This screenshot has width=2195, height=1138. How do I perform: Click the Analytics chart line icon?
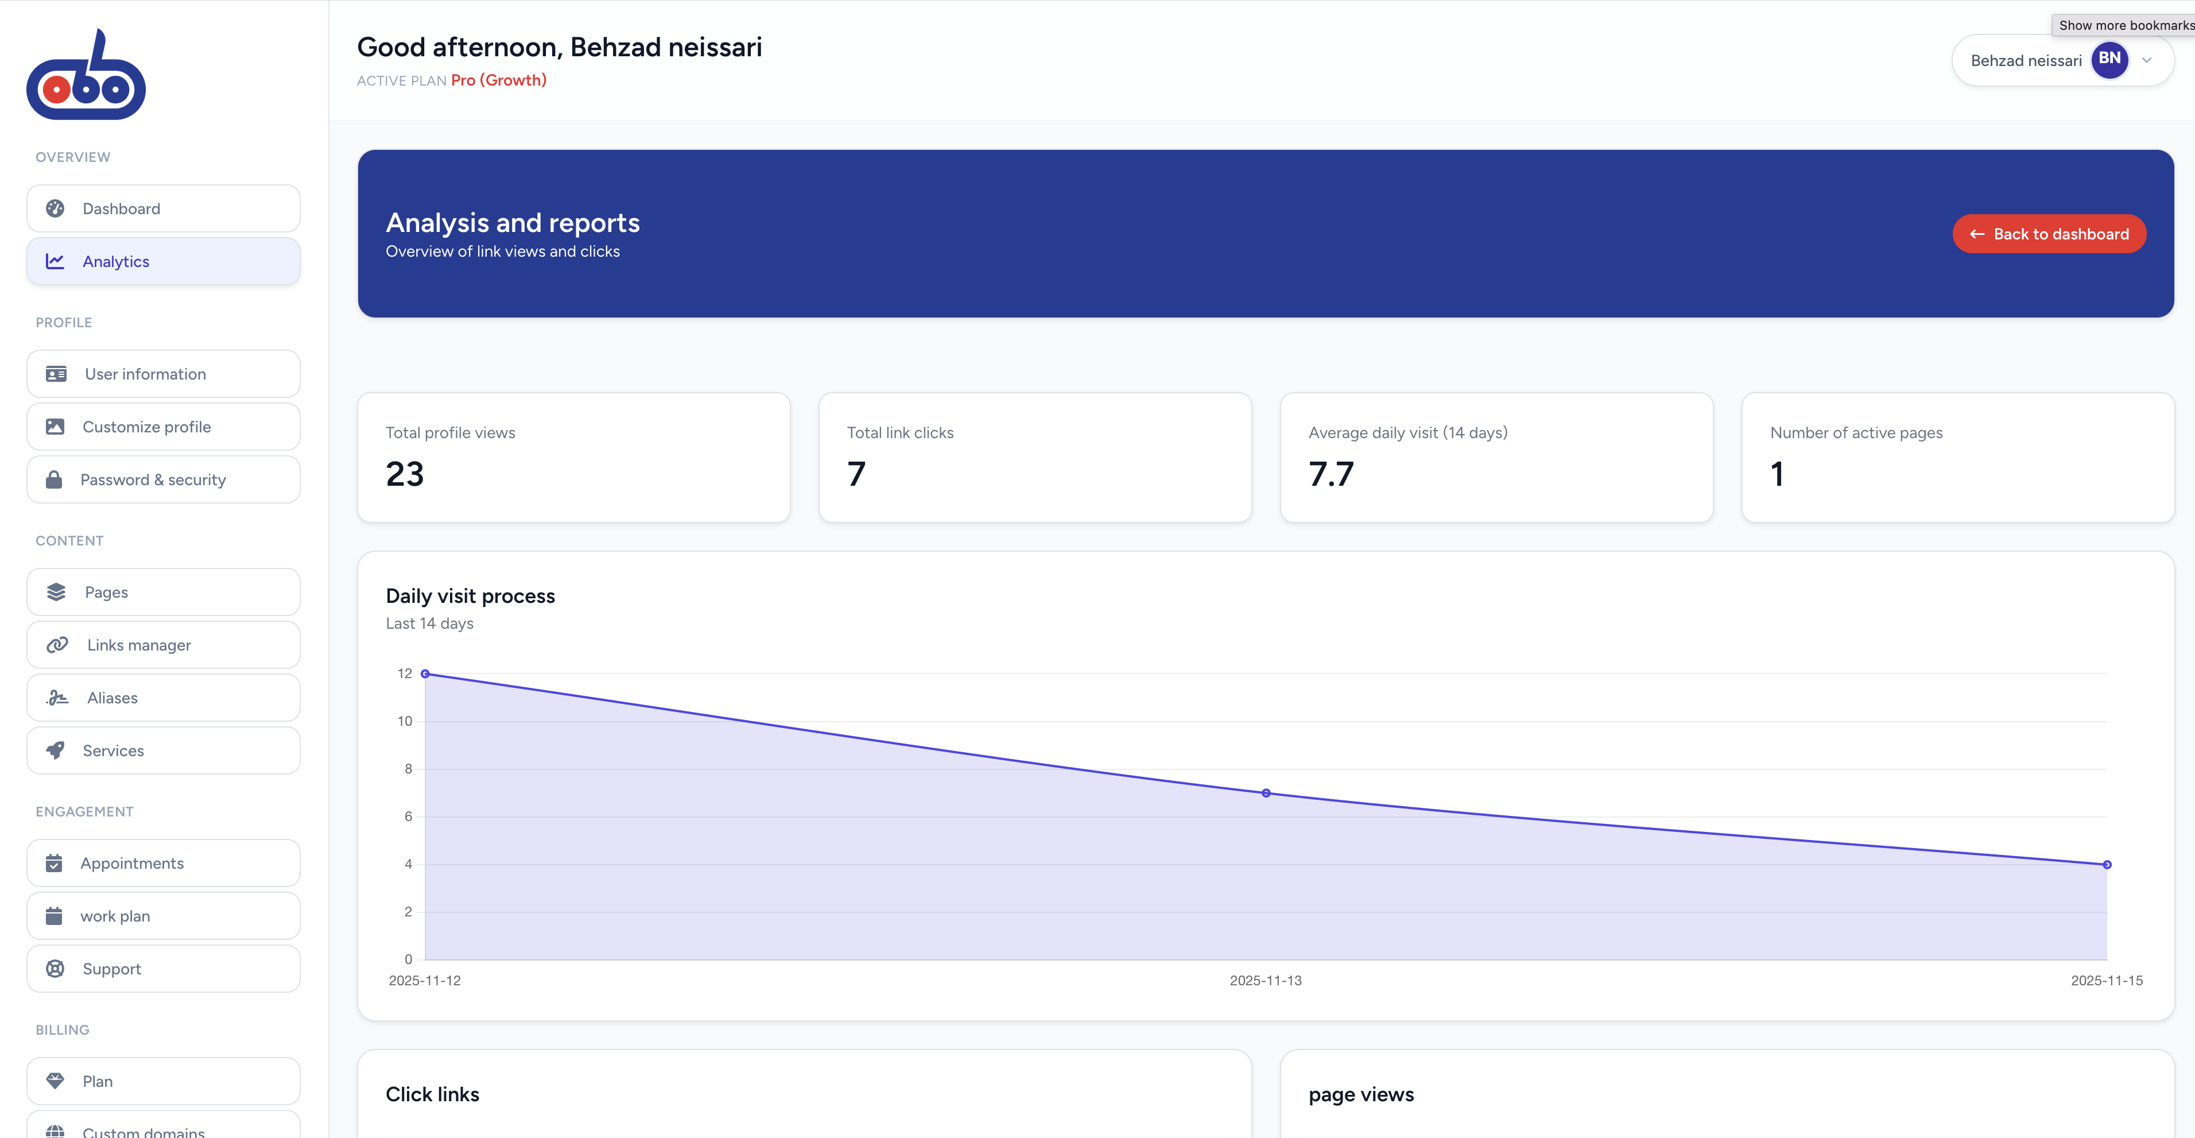click(x=55, y=262)
